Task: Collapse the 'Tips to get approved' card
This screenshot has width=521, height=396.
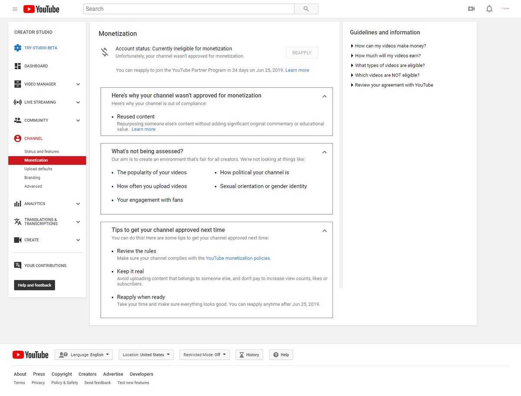Action: coord(324,231)
